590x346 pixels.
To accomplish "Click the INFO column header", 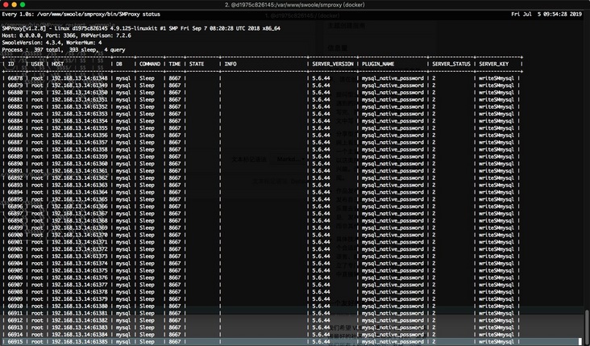I will [x=231, y=64].
